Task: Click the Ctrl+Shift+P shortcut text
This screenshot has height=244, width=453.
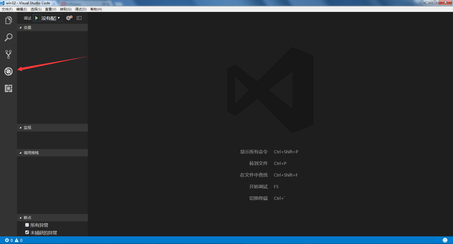Action: click(286, 152)
